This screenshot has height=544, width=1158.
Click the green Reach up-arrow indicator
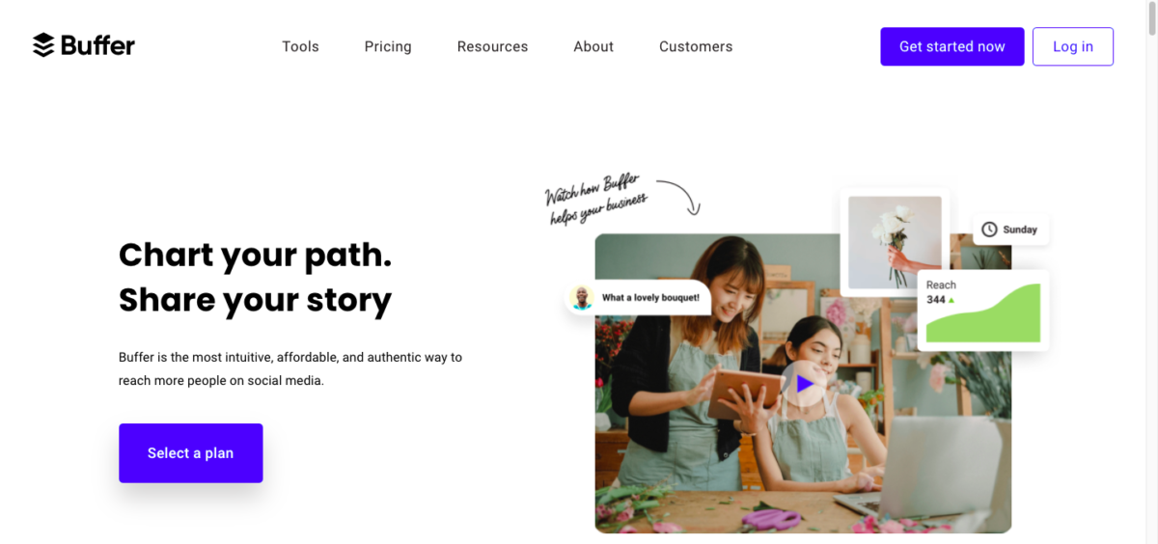(x=951, y=300)
